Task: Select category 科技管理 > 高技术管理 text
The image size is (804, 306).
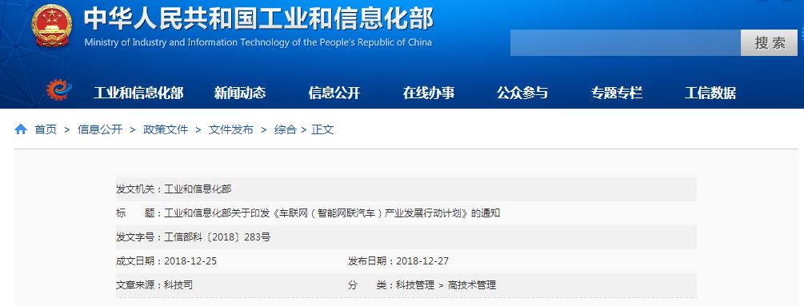Action: tap(446, 285)
